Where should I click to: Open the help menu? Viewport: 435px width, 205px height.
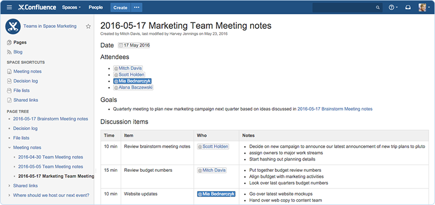click(393, 7)
